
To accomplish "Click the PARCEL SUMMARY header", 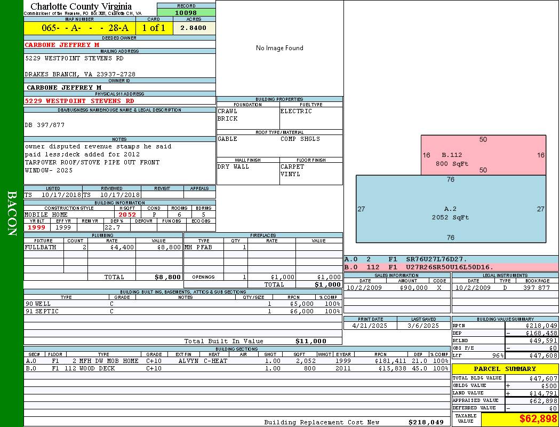I will point(505,369).
